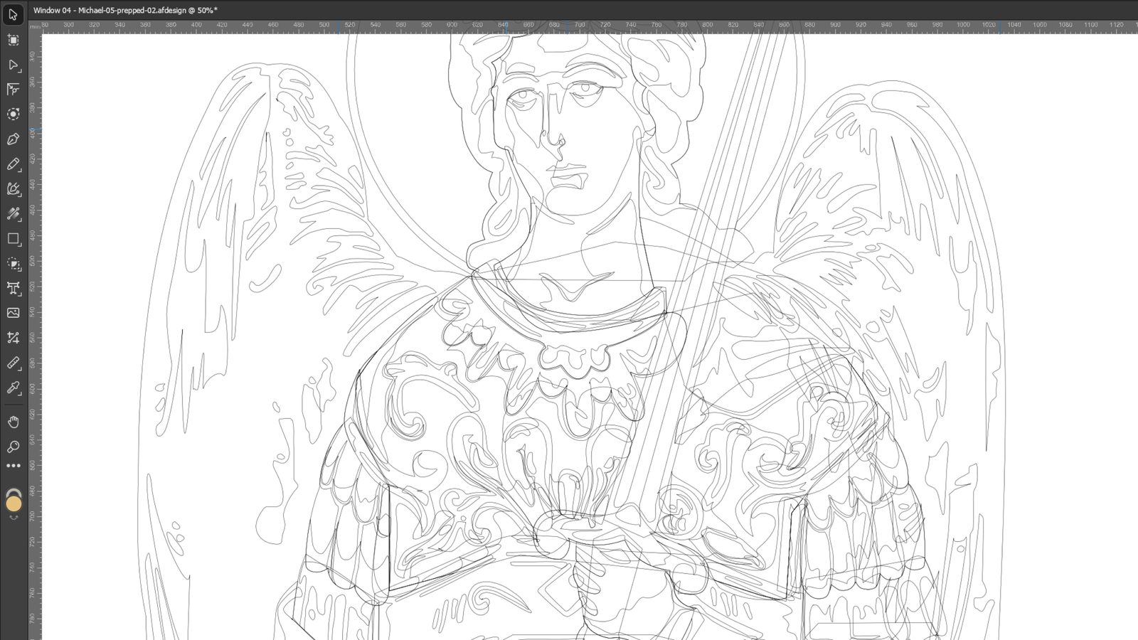1138x640 pixels.
Task: Choose the Place Image tool
Action: (x=13, y=313)
